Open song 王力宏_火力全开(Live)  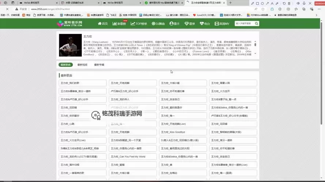pos(83,140)
